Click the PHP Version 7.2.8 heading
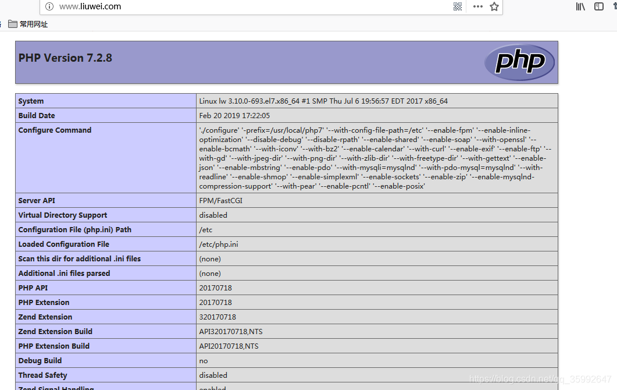Screen dimensions: 617x390 point(65,58)
